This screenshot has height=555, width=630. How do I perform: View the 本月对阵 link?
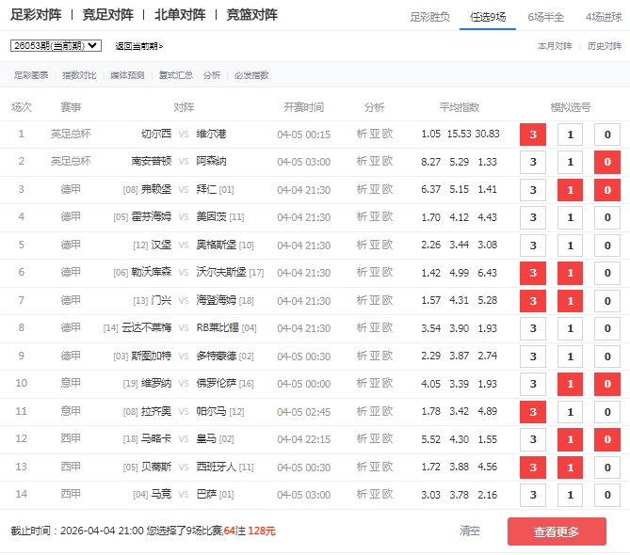(x=555, y=46)
